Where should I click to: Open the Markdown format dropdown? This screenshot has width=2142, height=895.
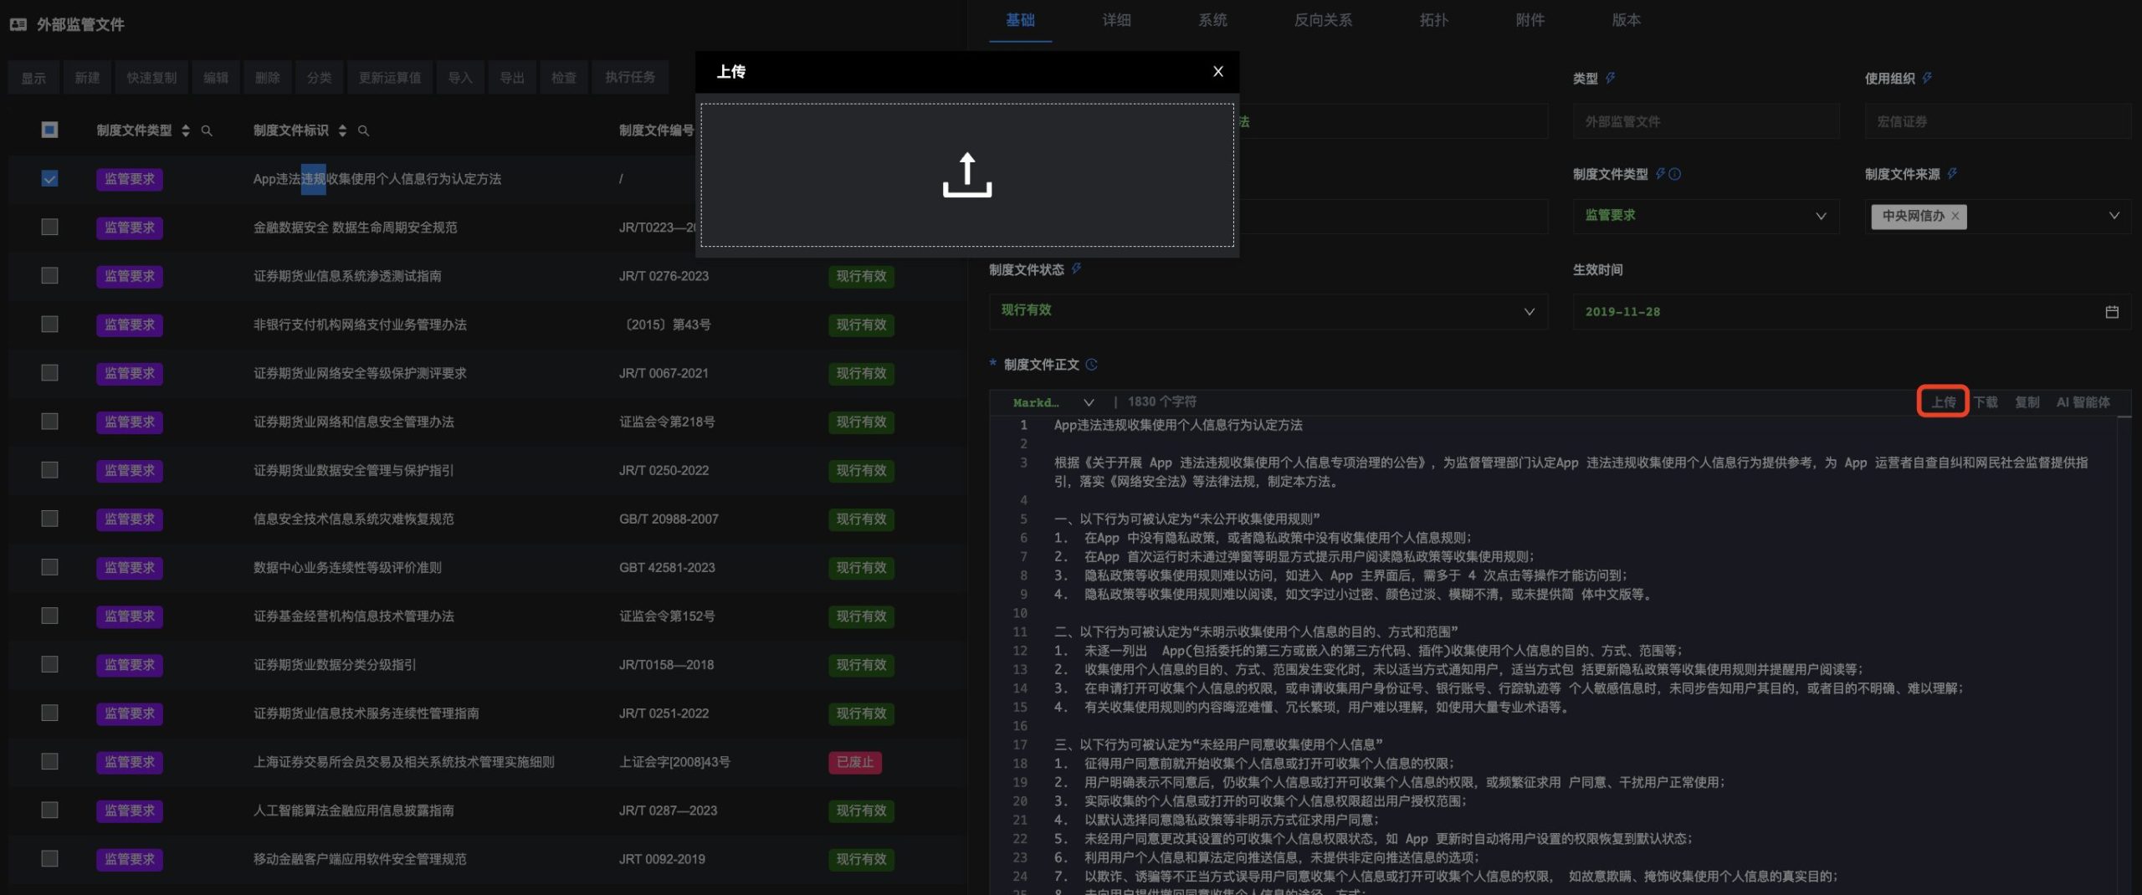1053,402
